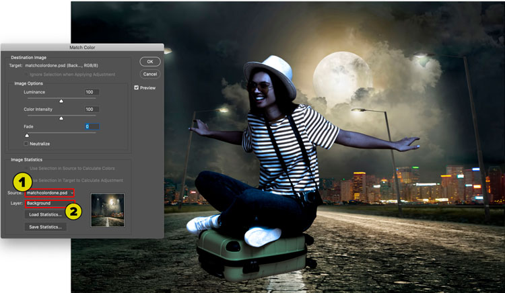Focus the Luminance value field
The width and height of the screenshot is (505, 293).
point(91,92)
